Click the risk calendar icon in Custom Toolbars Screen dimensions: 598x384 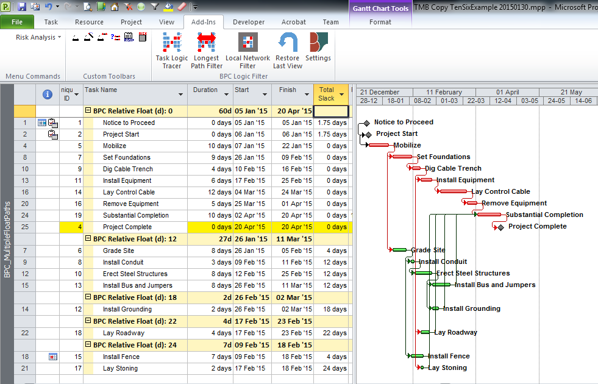coord(143,37)
